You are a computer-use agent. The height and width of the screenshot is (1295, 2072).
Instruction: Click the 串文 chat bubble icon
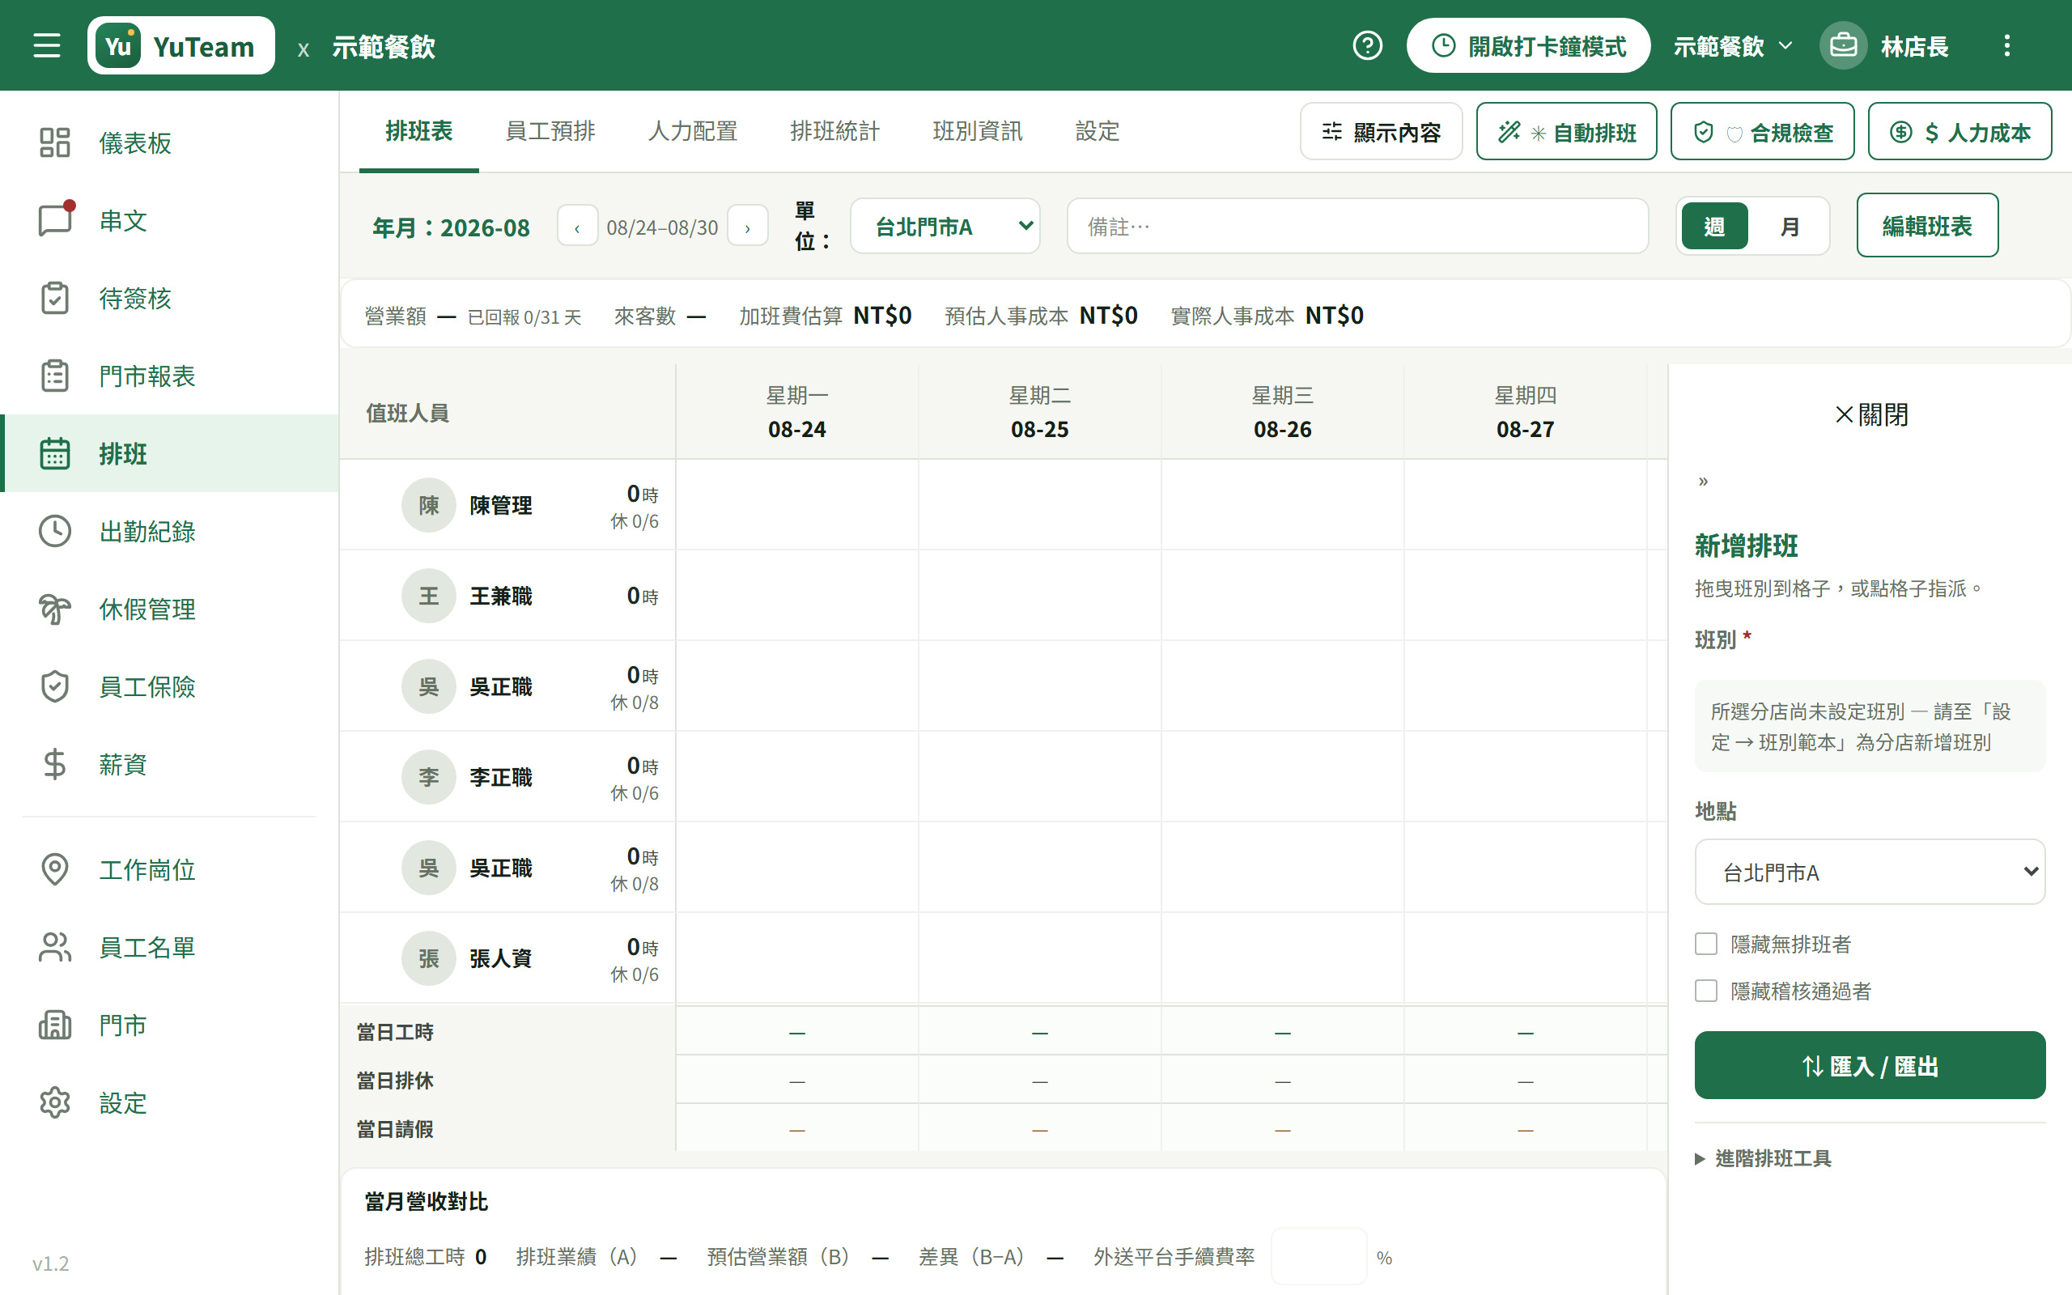(55, 220)
